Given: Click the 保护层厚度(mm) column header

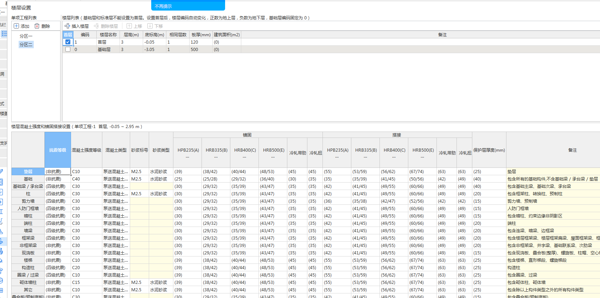Looking at the screenshot, I should tap(489, 150).
